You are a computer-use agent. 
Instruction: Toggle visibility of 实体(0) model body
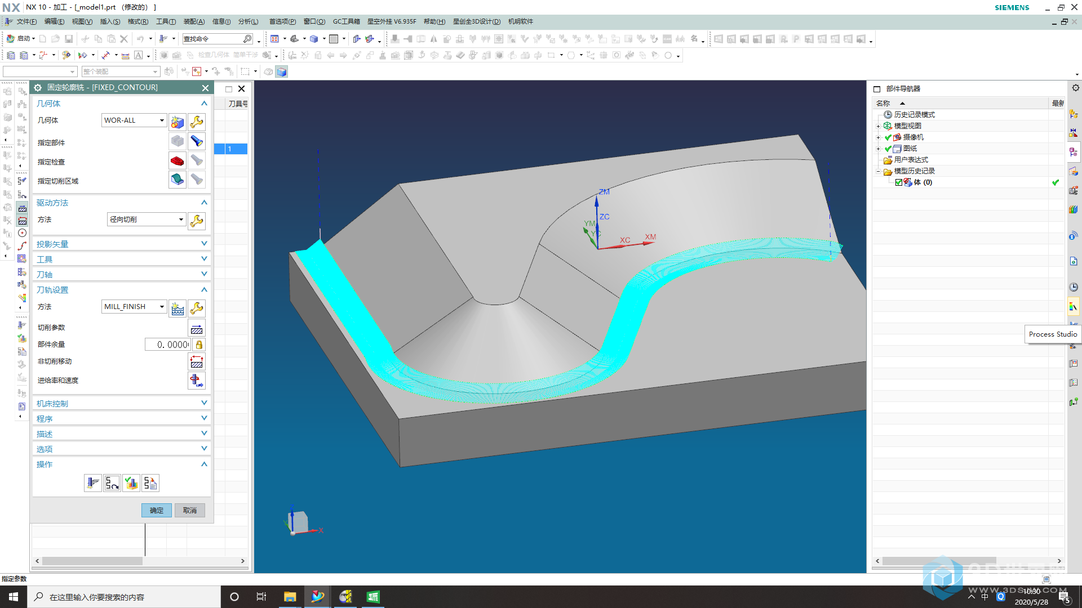coord(898,182)
